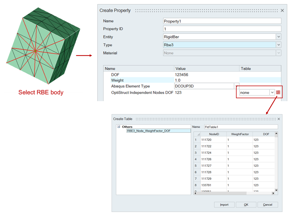Close the Create Table dialog
Viewport: 290px width, 214px height.
(x=279, y=119)
